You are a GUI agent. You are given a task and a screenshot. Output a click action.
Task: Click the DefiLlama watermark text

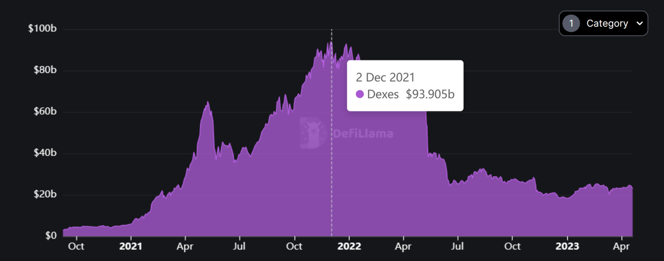pos(363,134)
